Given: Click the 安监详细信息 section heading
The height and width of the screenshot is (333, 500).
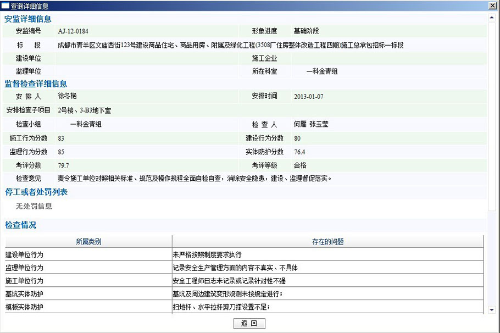Looking at the screenshot, I should pos(27,19).
